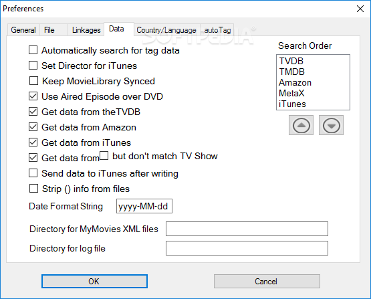Click the Date Format String field

coord(144,206)
